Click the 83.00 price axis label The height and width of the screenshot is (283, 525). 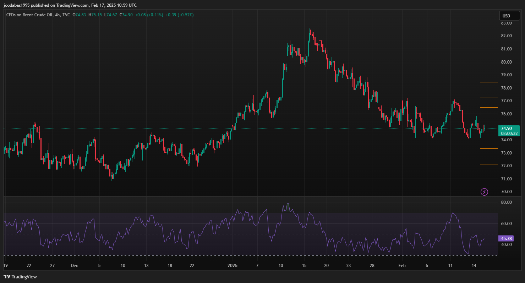click(x=506, y=23)
